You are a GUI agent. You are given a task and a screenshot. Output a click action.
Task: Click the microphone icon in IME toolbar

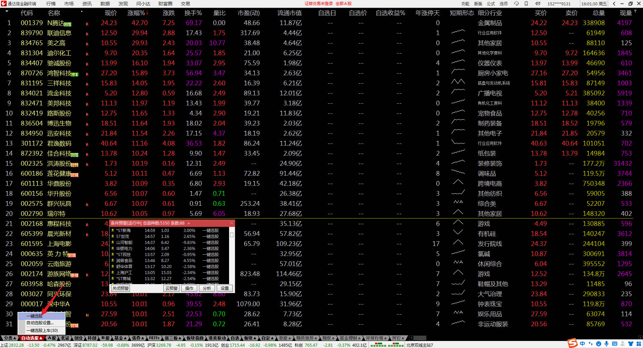click(x=606, y=344)
